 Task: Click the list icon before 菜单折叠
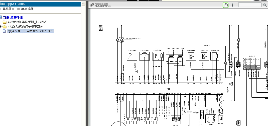19,9
